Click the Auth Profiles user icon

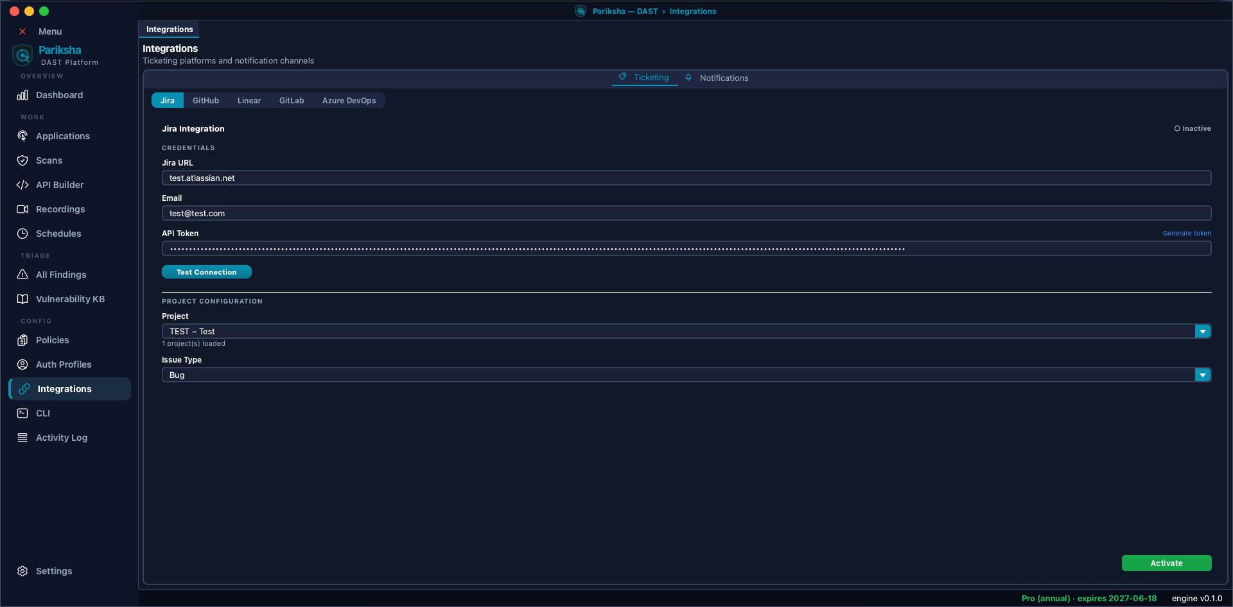tap(22, 364)
